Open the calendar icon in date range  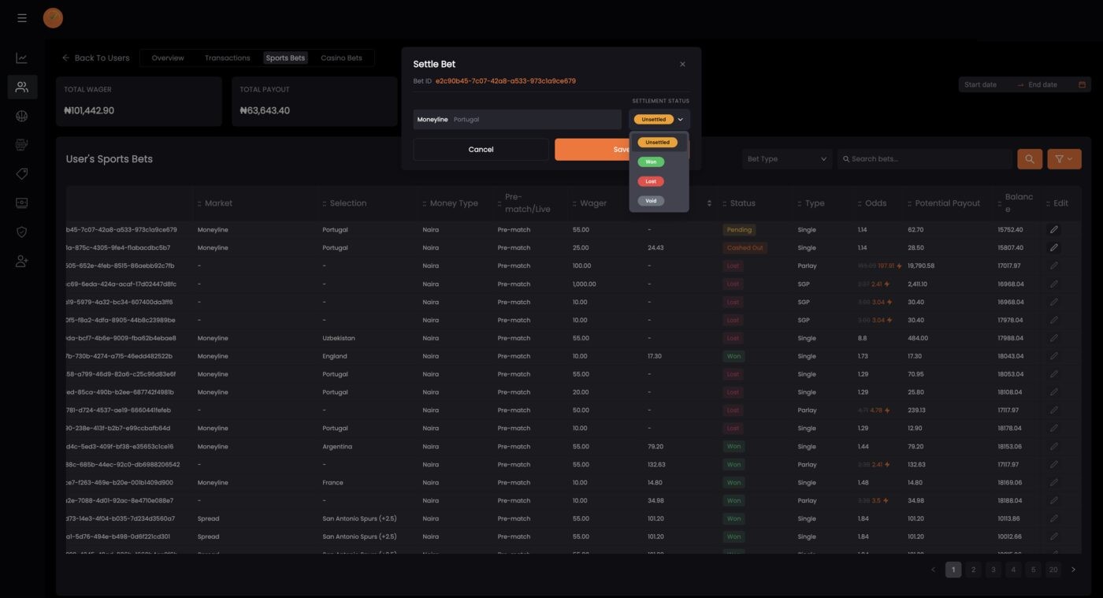pos(1082,84)
